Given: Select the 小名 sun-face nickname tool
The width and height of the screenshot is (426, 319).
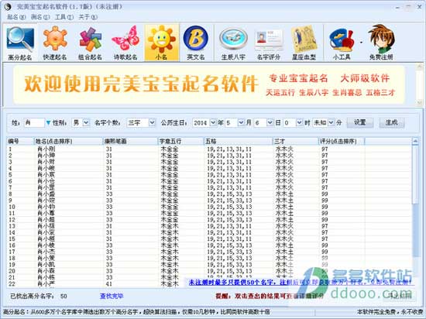Looking at the screenshot, I should pos(162,43).
